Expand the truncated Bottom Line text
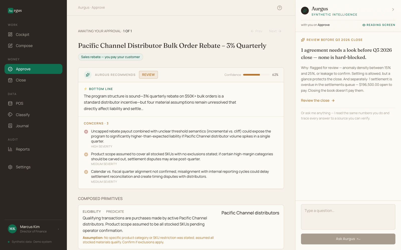The width and height of the screenshot is (401, 250). pos(114,109)
